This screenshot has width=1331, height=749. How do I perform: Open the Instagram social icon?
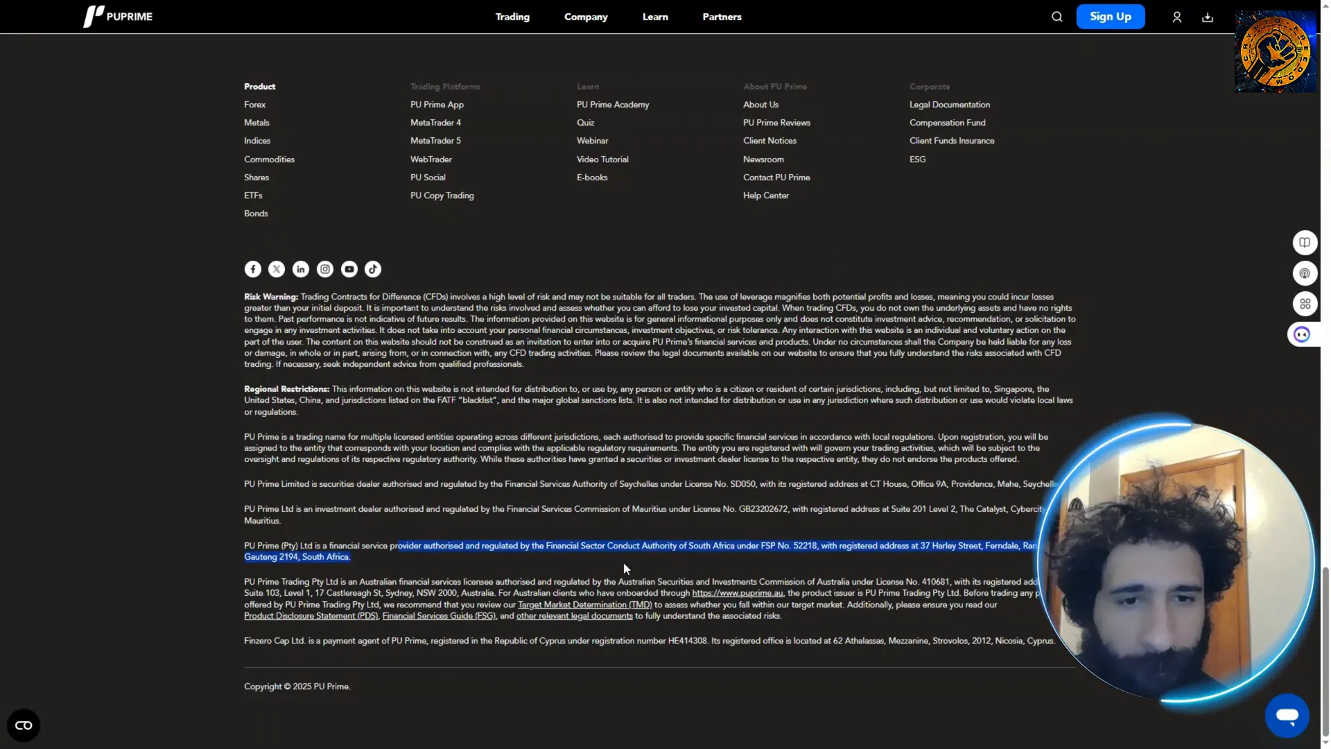pyautogui.click(x=325, y=269)
